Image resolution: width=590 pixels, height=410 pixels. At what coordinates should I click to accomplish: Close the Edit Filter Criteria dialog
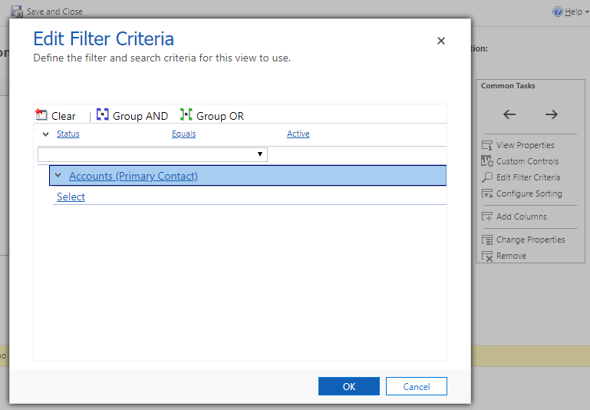(x=441, y=41)
